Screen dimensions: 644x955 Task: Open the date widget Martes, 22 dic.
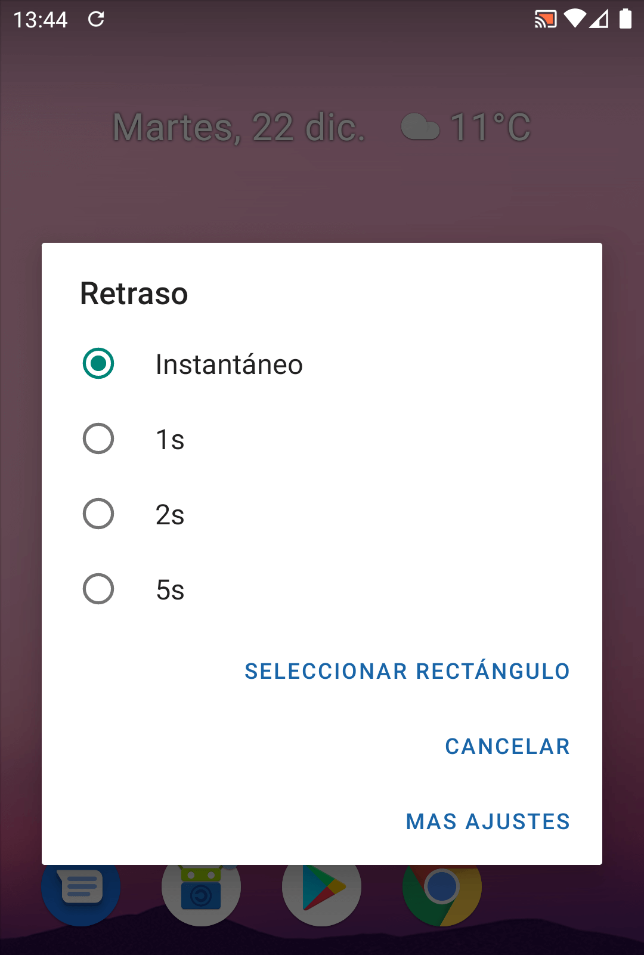click(x=239, y=127)
